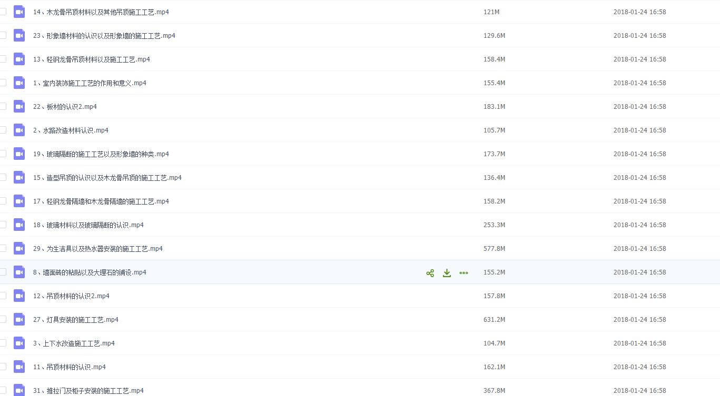Open the file 17、轻钢龙骨隔墙和木龙骨隔墙的施工工艺.mp4

click(x=101, y=201)
